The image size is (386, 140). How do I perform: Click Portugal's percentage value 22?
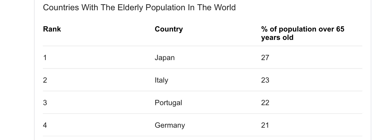[x=265, y=103]
